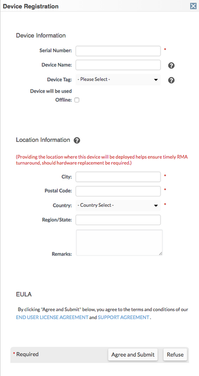
Task: Close the Device Registration dialog
Action: click(x=193, y=6)
